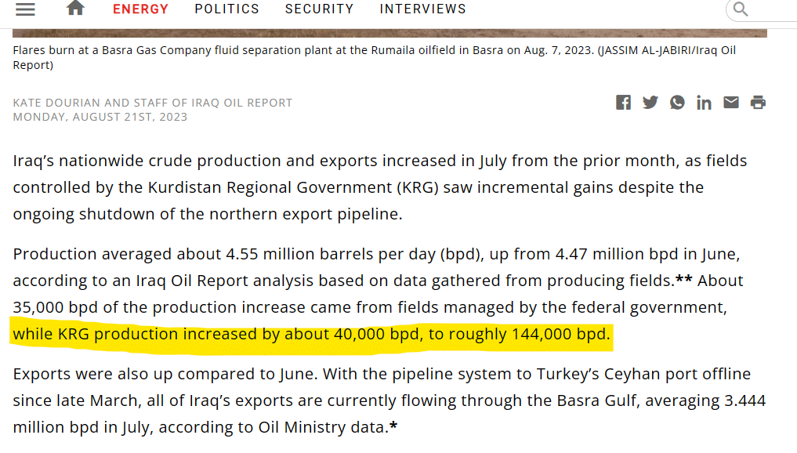Click the search magnifier icon

click(741, 9)
